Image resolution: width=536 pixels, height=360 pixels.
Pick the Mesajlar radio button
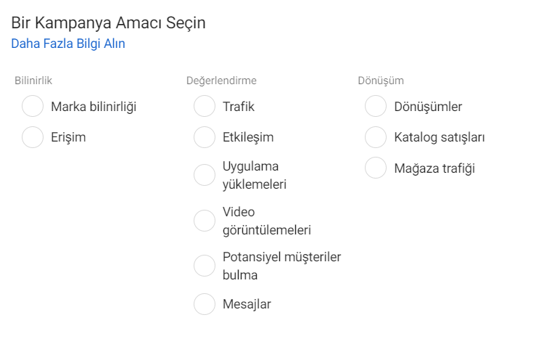tap(205, 304)
